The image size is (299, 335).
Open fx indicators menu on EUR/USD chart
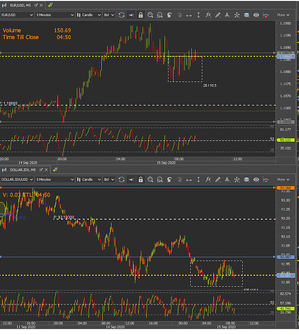[208, 15]
